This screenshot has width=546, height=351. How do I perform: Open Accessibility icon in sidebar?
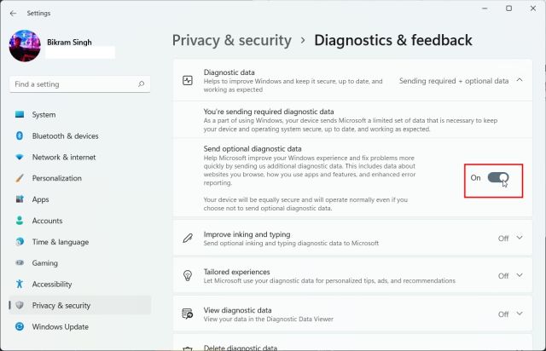[x=19, y=285]
